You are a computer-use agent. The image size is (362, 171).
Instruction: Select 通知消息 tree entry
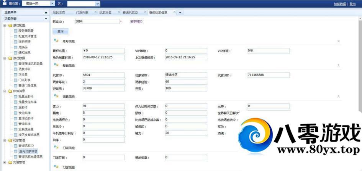[x=25, y=52]
